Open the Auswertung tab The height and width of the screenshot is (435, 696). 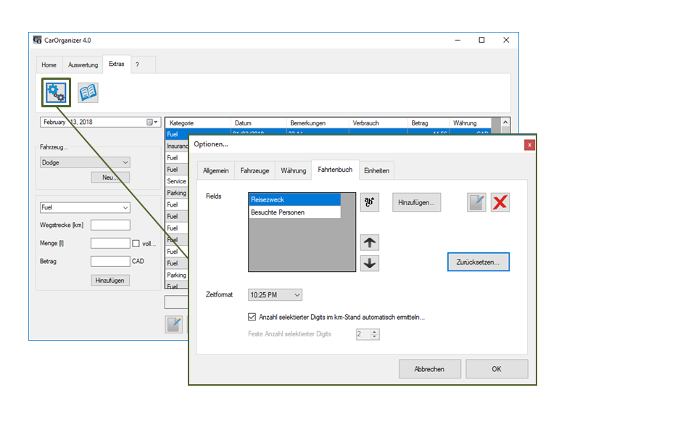click(83, 65)
